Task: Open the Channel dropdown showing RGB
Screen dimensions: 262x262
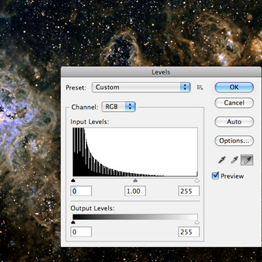Action: pos(119,107)
